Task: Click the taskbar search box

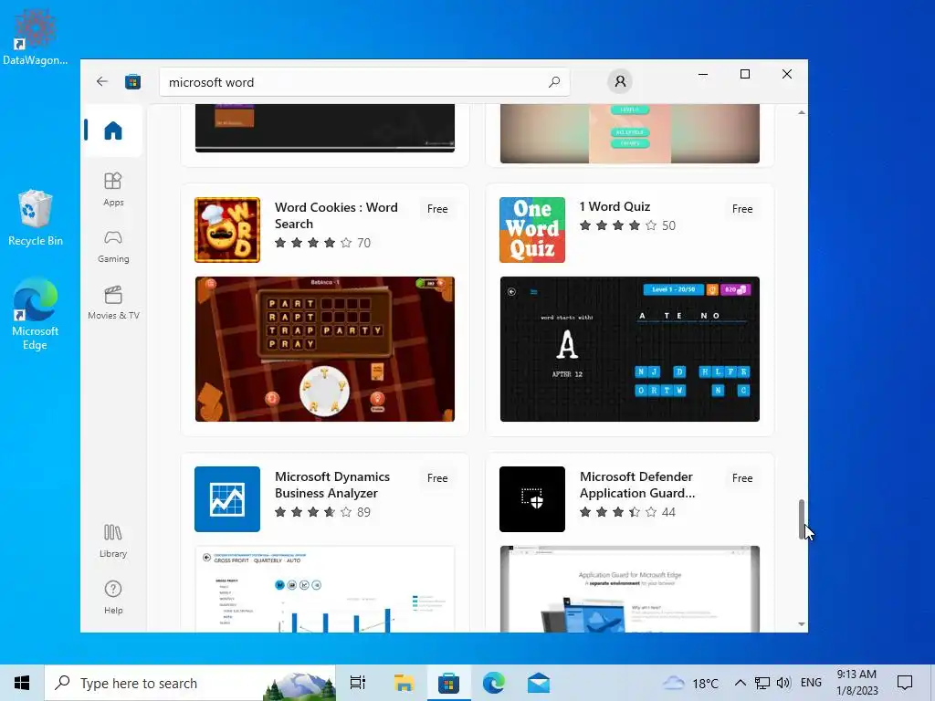Action: point(190,683)
